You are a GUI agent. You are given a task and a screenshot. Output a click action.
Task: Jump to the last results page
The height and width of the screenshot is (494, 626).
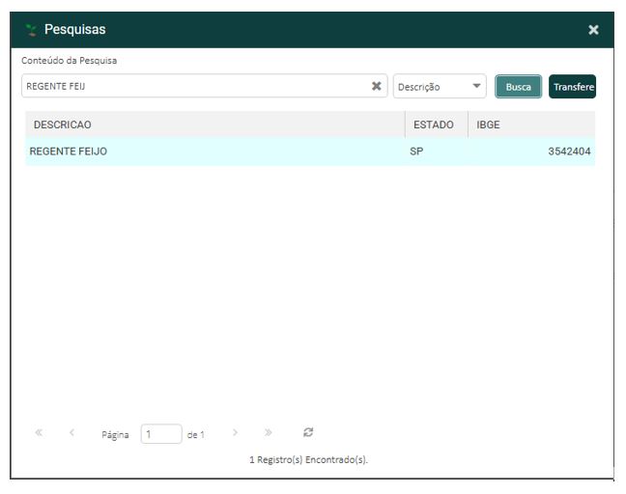tap(268, 434)
